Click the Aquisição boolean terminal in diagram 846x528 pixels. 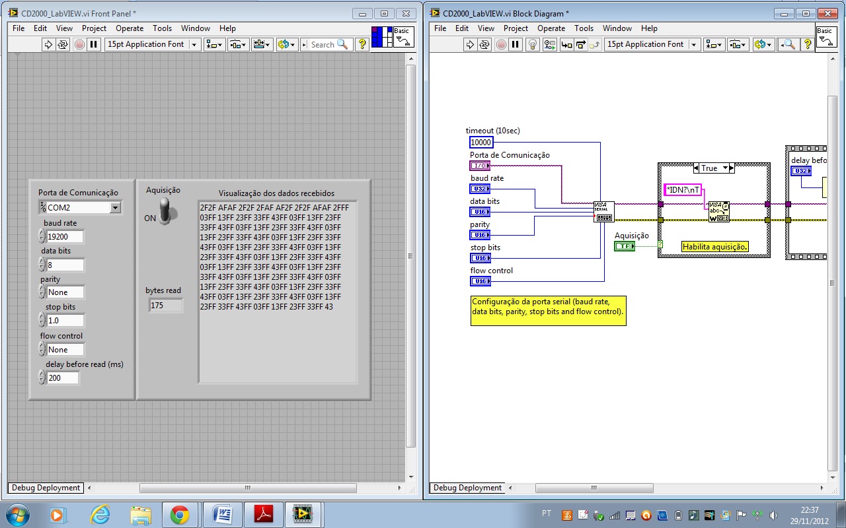(x=625, y=246)
